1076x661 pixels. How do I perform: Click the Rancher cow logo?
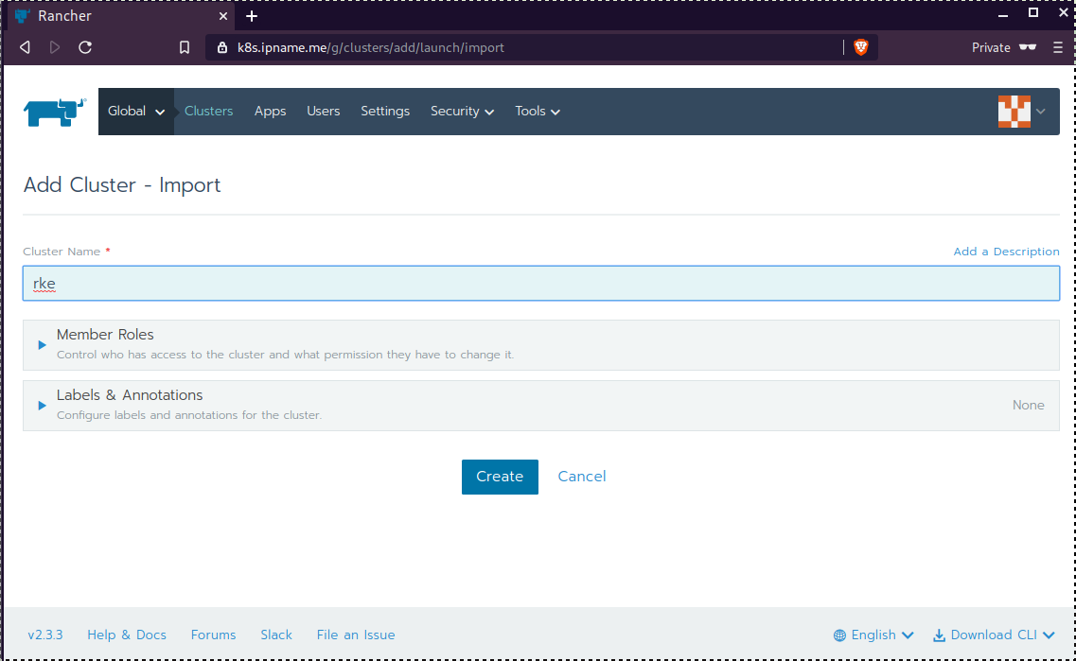click(55, 112)
